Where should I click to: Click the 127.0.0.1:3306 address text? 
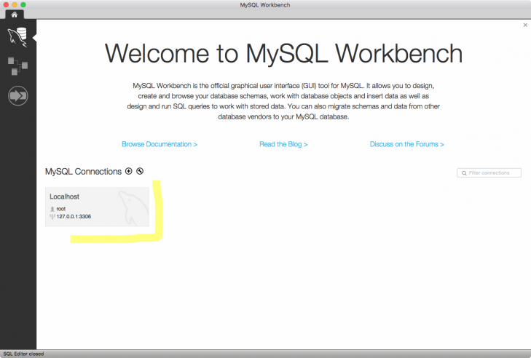(74, 217)
